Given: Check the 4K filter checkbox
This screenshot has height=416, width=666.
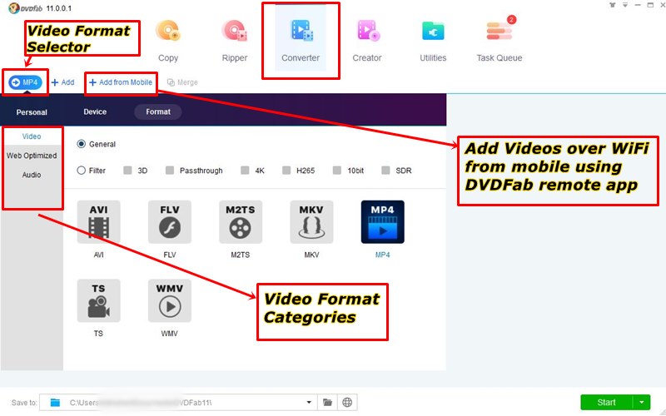Looking at the screenshot, I should [x=245, y=171].
